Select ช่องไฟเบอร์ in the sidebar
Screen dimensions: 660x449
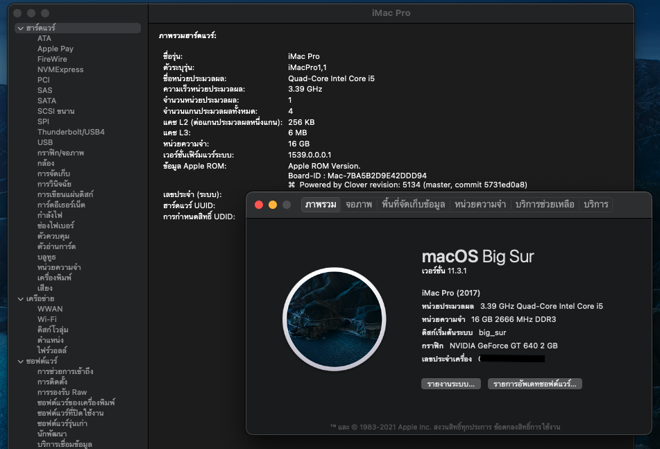click(x=56, y=226)
